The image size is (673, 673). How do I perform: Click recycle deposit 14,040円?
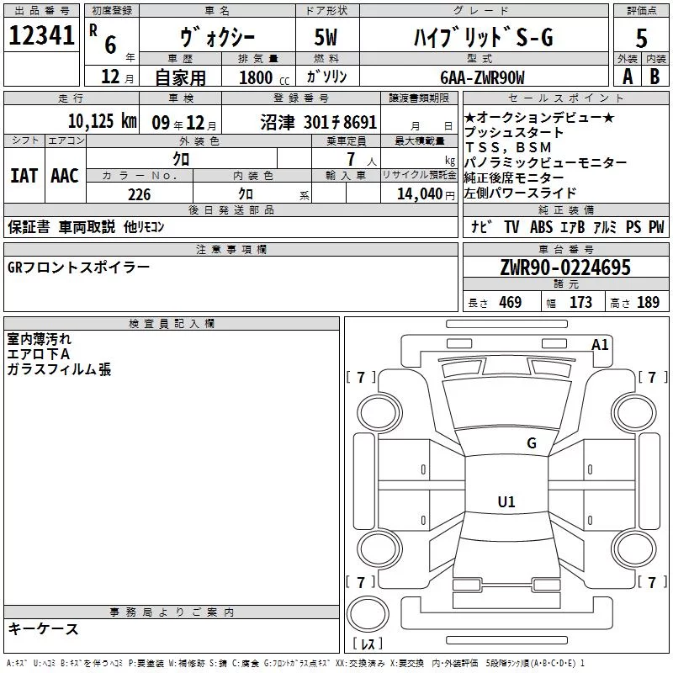[x=426, y=194]
